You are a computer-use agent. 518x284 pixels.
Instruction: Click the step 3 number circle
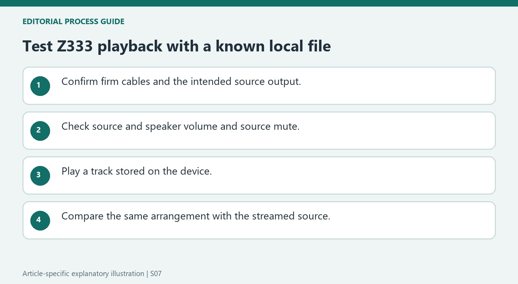coord(40,176)
